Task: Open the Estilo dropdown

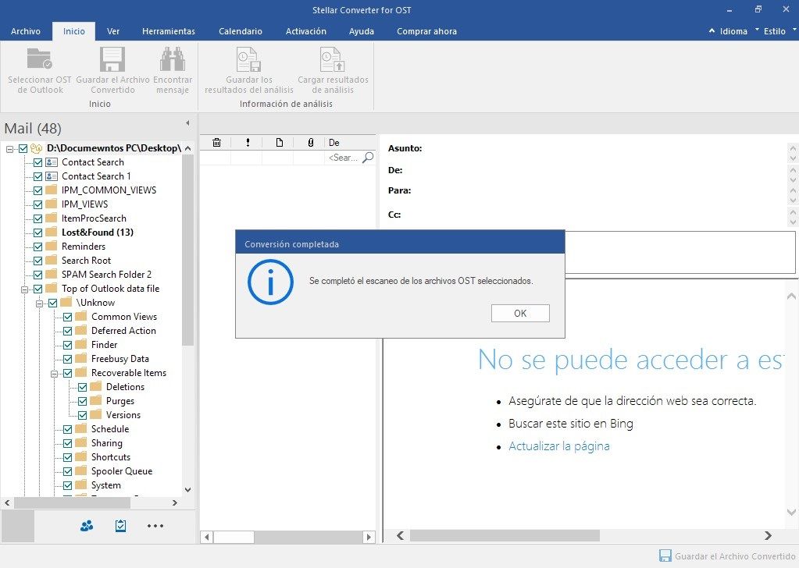Action: (x=775, y=31)
